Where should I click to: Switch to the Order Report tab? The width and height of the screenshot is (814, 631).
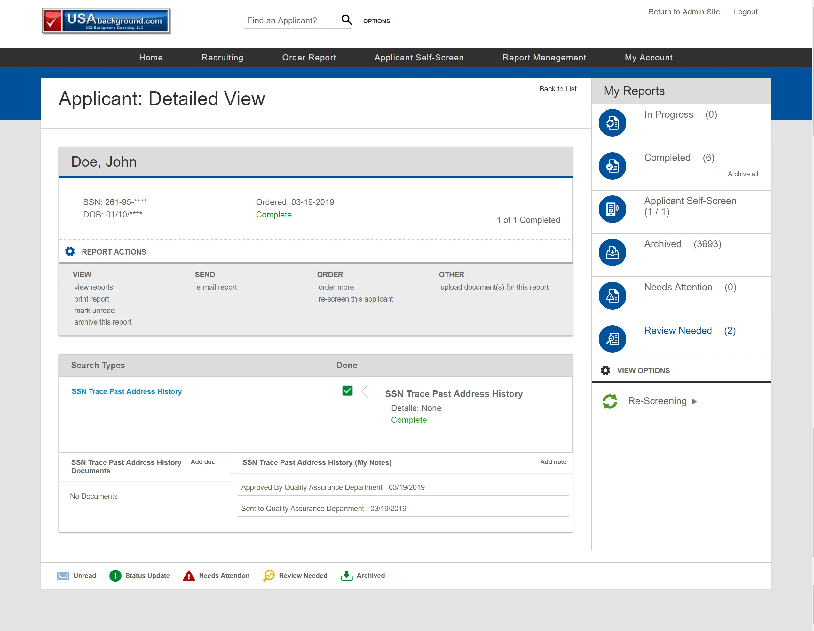pos(309,57)
